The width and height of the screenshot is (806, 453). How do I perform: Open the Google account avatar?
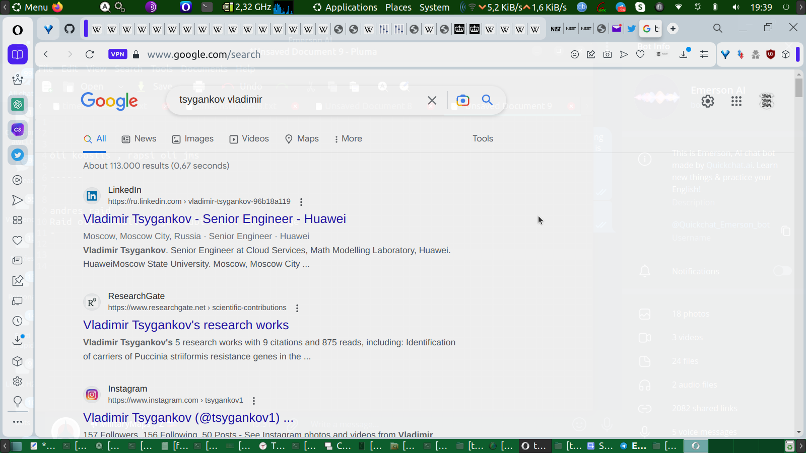coord(767,101)
